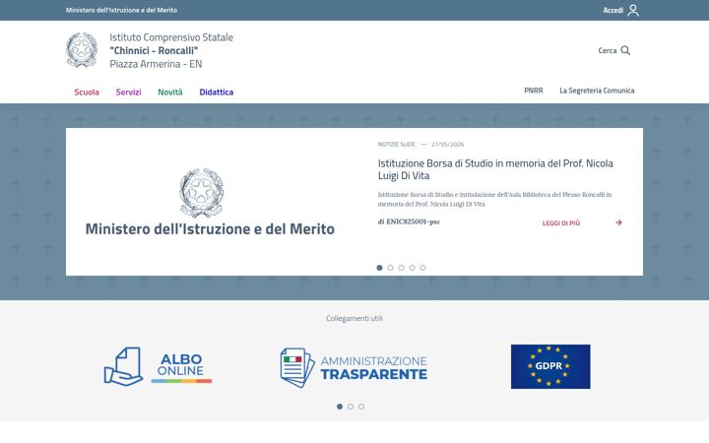709x443 pixels.
Task: Open the Novità menu
Action: 170,93
